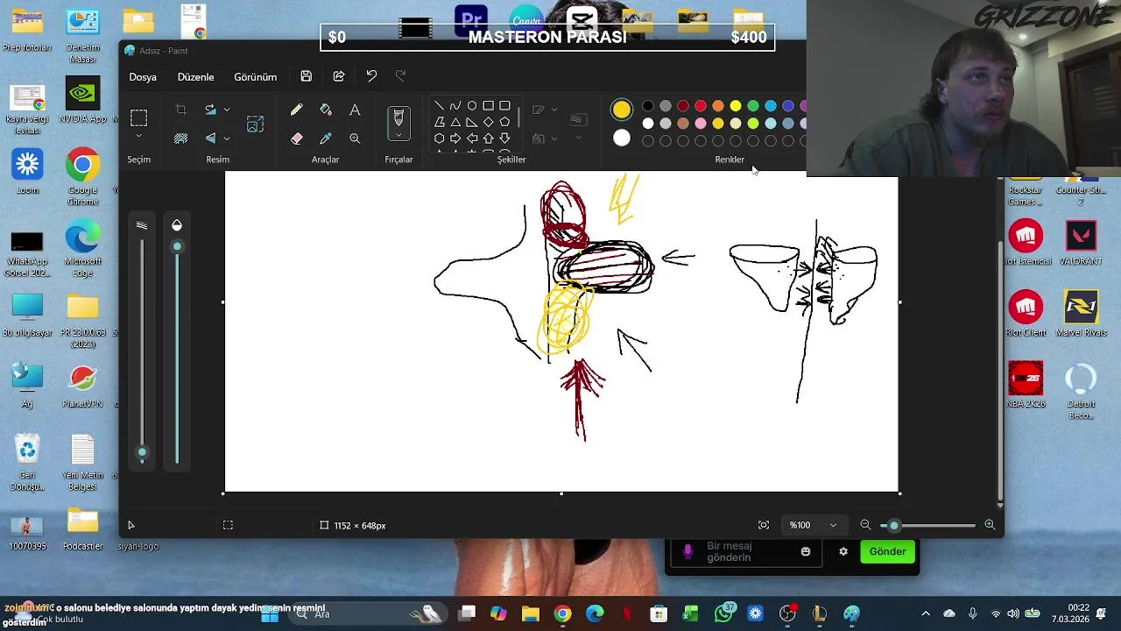
Task: Click the WhatsApp taskbar icon
Action: [723, 613]
